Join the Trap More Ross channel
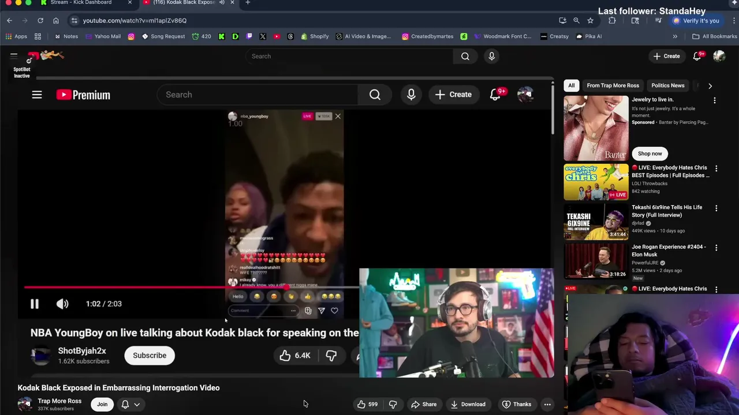 click(102, 404)
